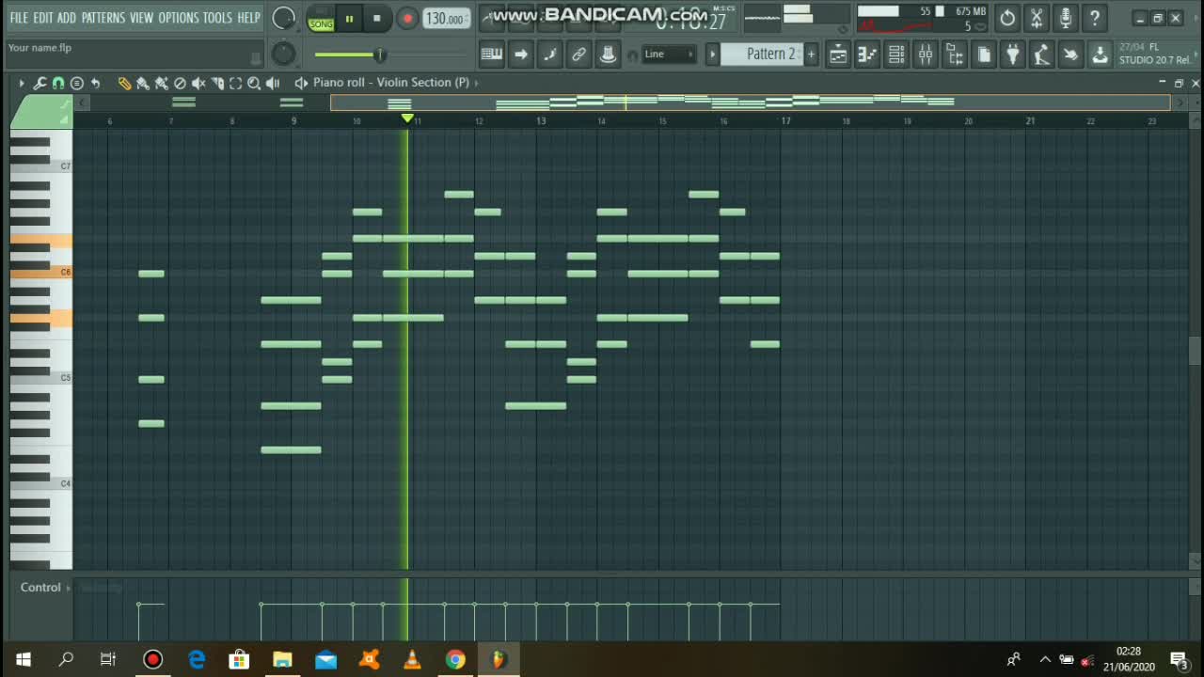Open Microsoft Edge from the taskbar
The width and height of the screenshot is (1204, 677).
click(x=196, y=659)
